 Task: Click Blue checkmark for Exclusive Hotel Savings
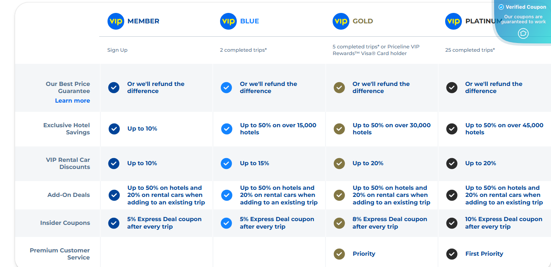226,129
